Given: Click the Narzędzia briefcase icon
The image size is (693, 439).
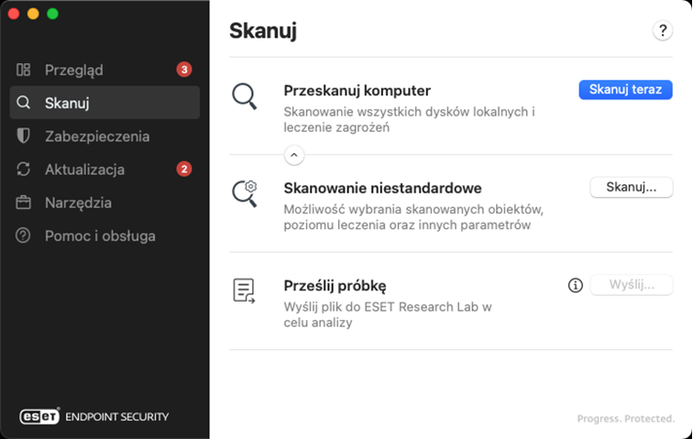Looking at the screenshot, I should coord(25,203).
